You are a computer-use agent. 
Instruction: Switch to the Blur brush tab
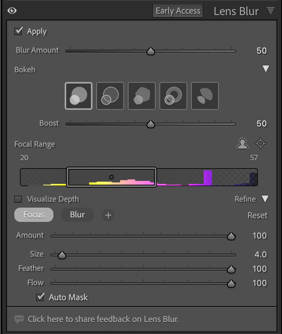[x=77, y=215]
